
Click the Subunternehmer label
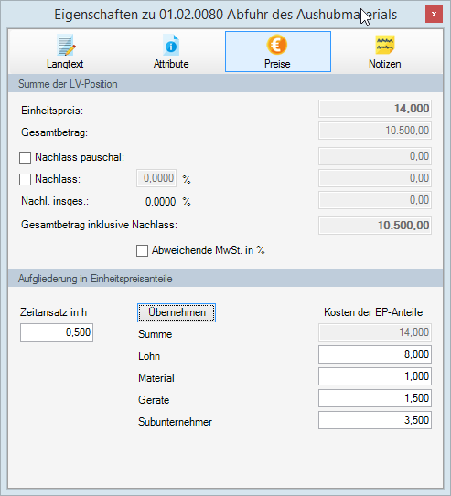(175, 422)
